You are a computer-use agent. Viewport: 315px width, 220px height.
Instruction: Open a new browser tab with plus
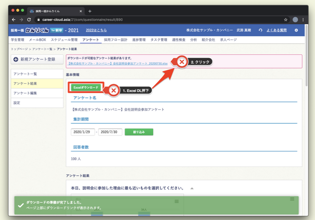[x=90, y=11]
